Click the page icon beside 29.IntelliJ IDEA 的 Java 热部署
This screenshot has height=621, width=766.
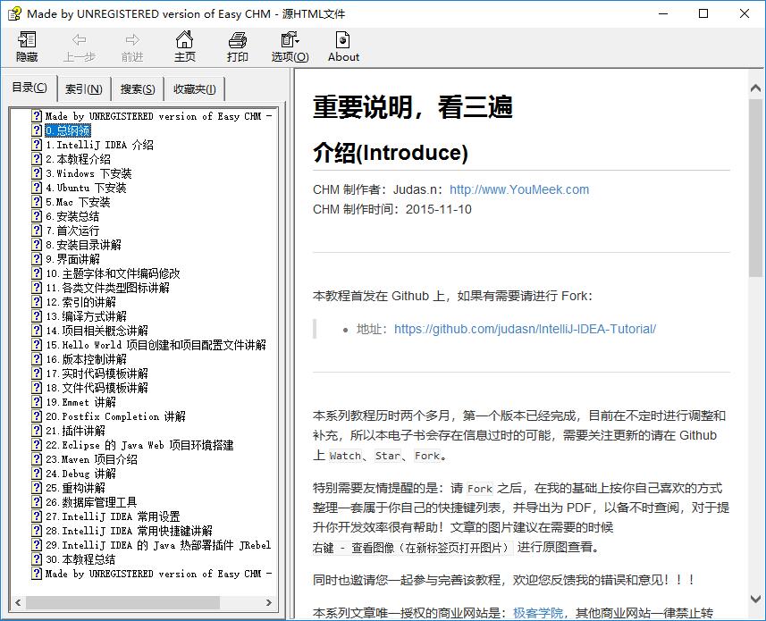pos(37,544)
